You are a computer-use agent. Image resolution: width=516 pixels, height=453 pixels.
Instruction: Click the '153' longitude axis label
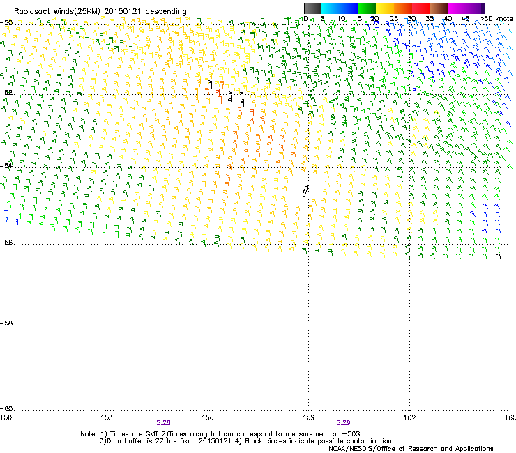coord(107,417)
